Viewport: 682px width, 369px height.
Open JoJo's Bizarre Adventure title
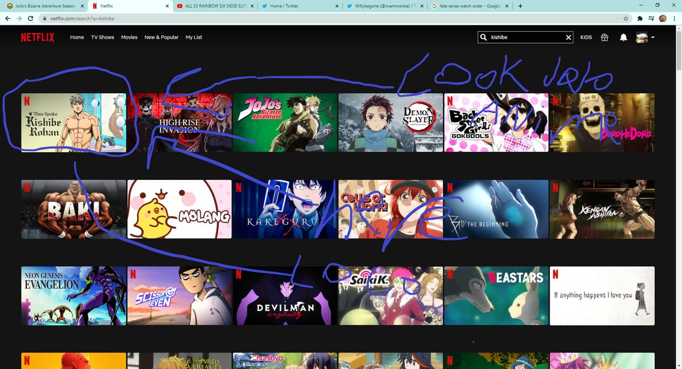(285, 123)
